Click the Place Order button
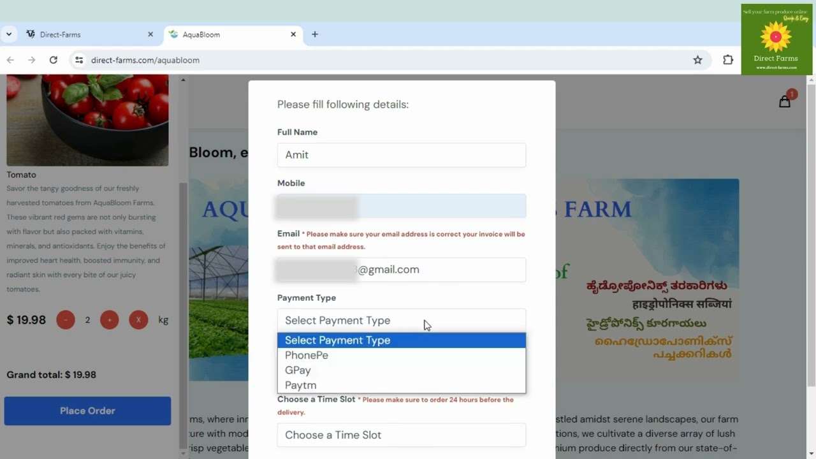This screenshot has width=816, height=459. (87, 411)
